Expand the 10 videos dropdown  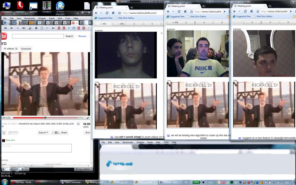[x=16, y=49]
